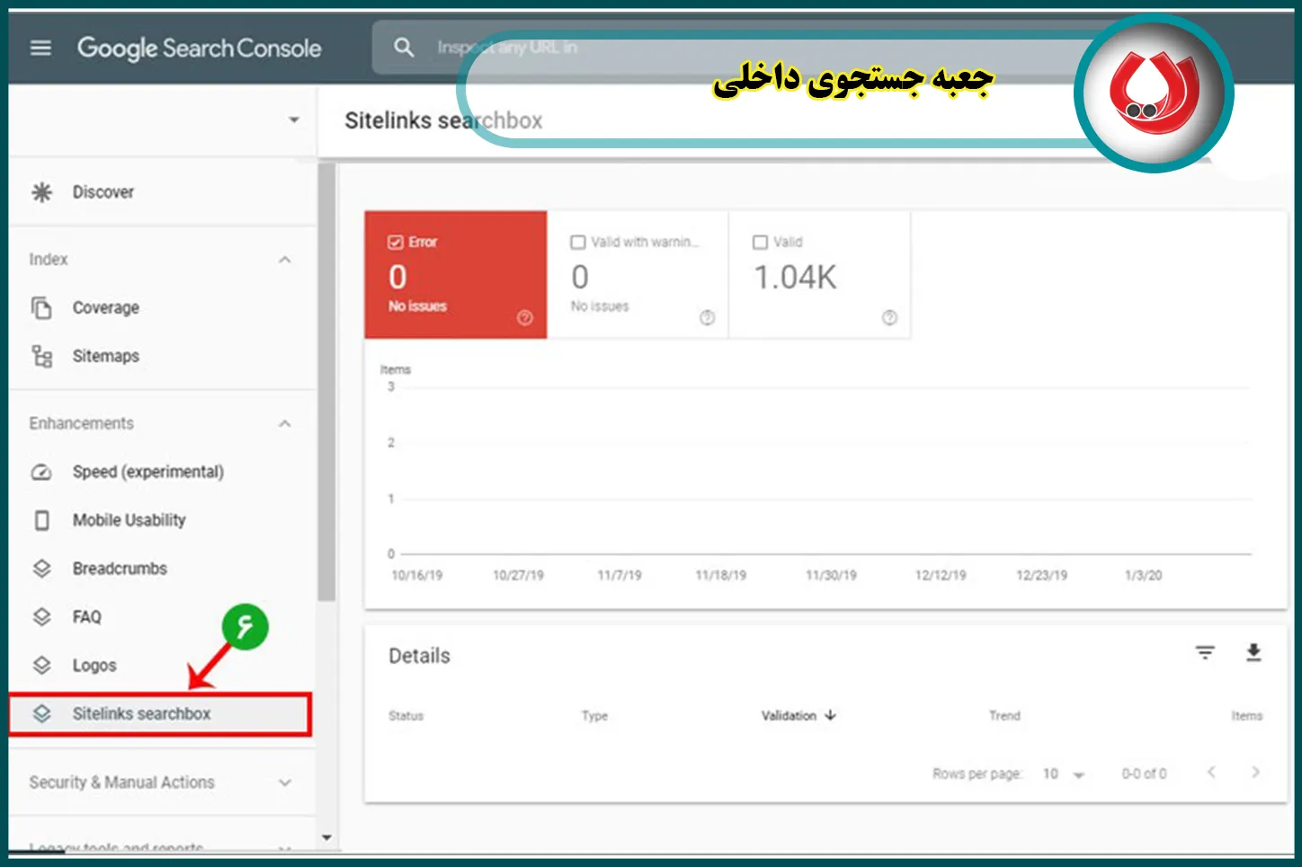The image size is (1302, 867).
Task: Click the Type column header
Action: (x=594, y=716)
